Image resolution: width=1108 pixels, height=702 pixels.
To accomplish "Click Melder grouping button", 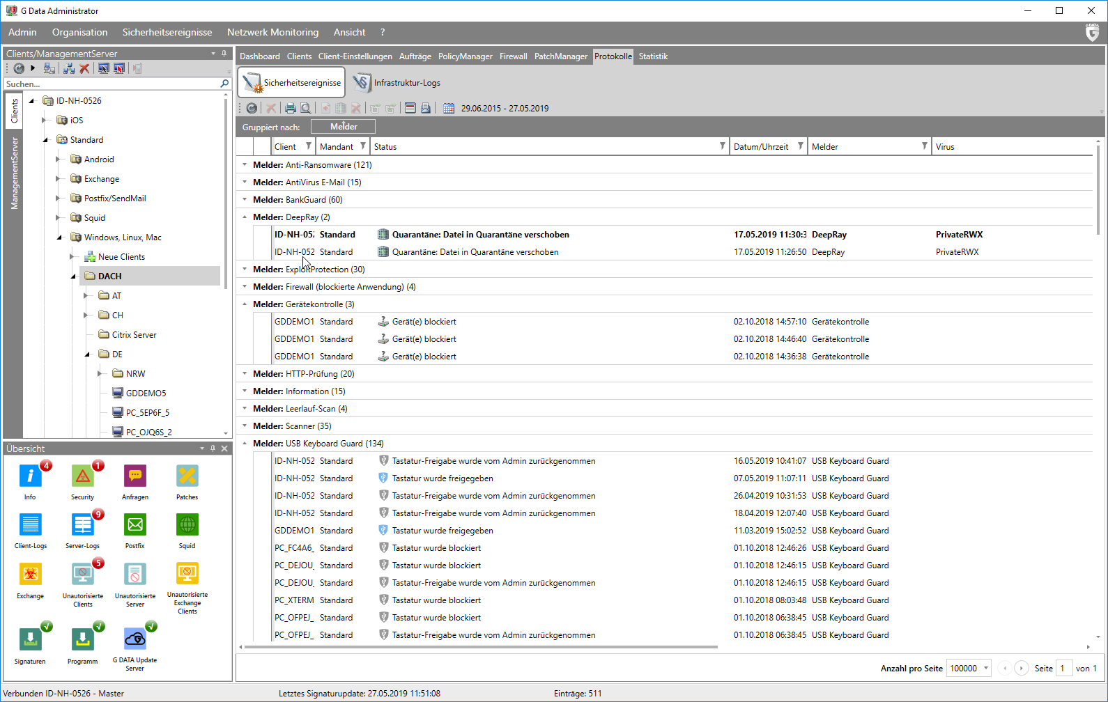I will click(344, 126).
